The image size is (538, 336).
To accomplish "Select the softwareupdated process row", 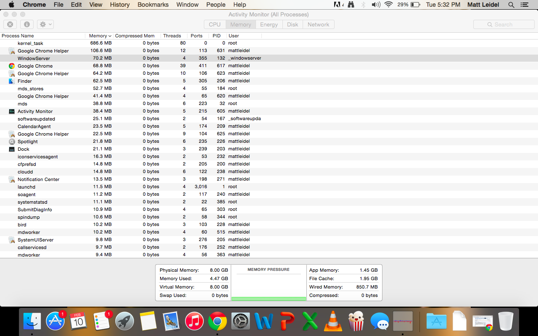I will point(269,119).
